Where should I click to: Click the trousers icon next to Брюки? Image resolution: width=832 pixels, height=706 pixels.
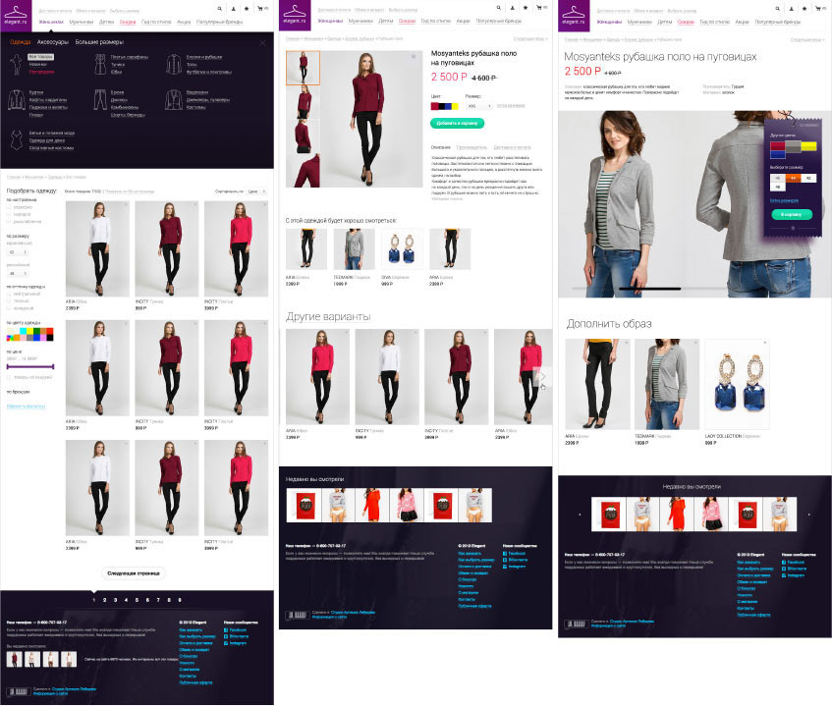[x=101, y=99]
